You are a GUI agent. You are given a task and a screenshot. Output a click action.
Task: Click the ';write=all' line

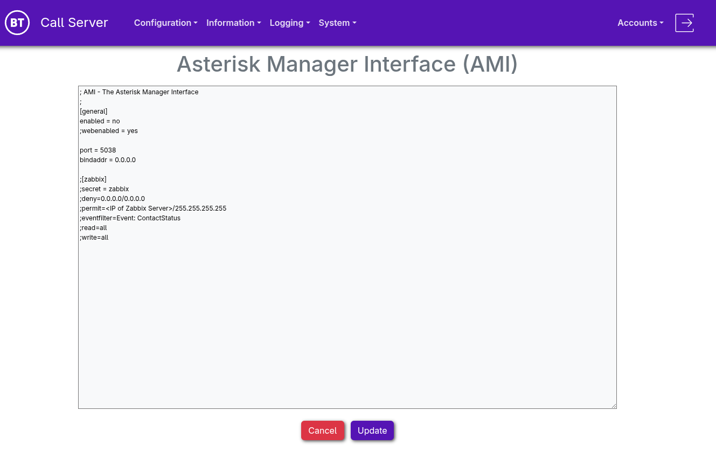coord(94,238)
